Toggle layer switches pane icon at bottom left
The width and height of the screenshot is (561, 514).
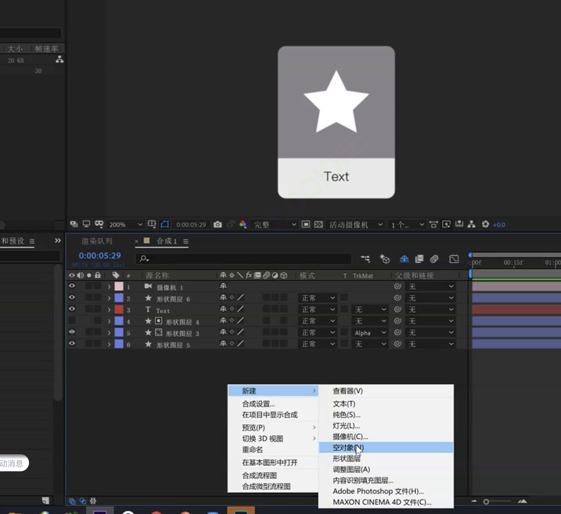click(x=72, y=501)
